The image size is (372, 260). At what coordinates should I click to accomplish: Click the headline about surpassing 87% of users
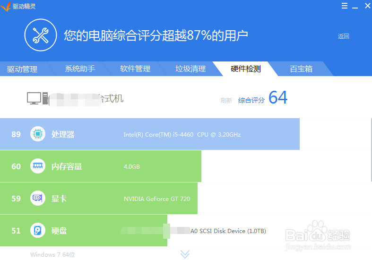click(156, 35)
